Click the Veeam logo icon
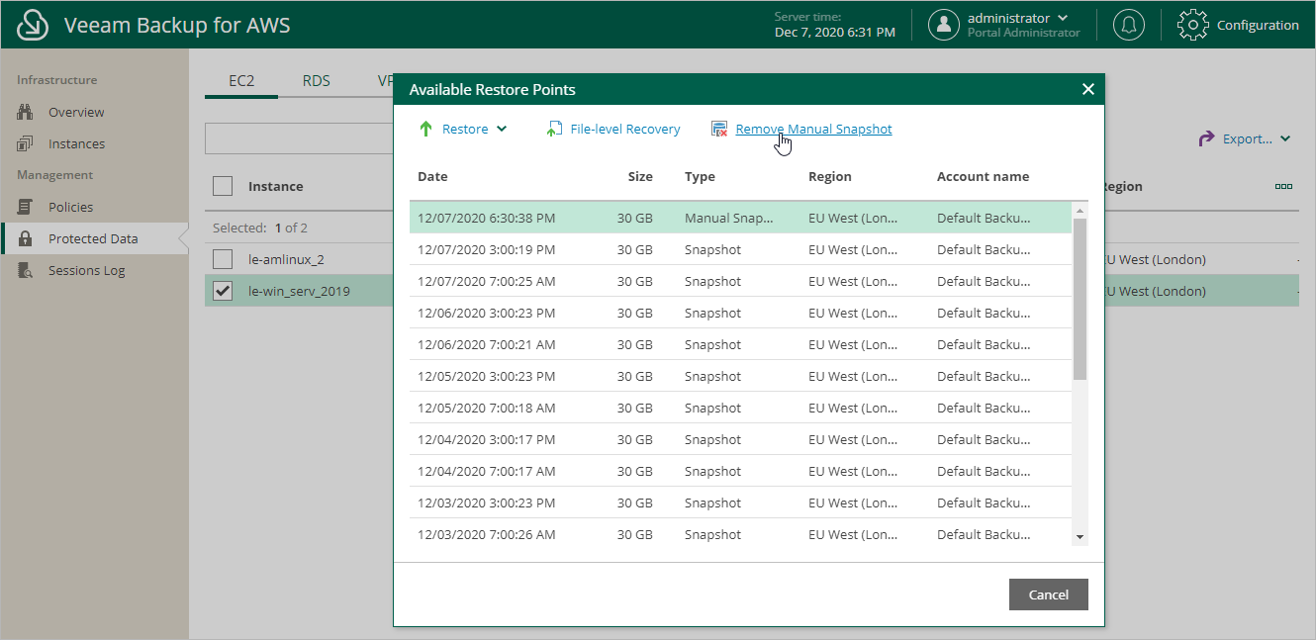The height and width of the screenshot is (640, 1316). [x=34, y=25]
